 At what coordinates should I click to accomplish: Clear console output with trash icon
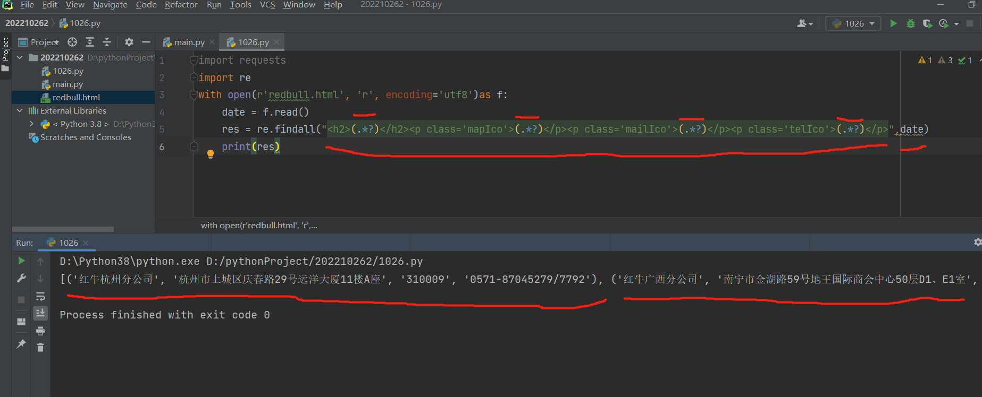click(x=40, y=348)
